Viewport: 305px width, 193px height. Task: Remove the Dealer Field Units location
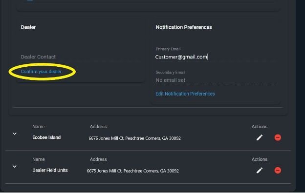pyautogui.click(x=278, y=170)
